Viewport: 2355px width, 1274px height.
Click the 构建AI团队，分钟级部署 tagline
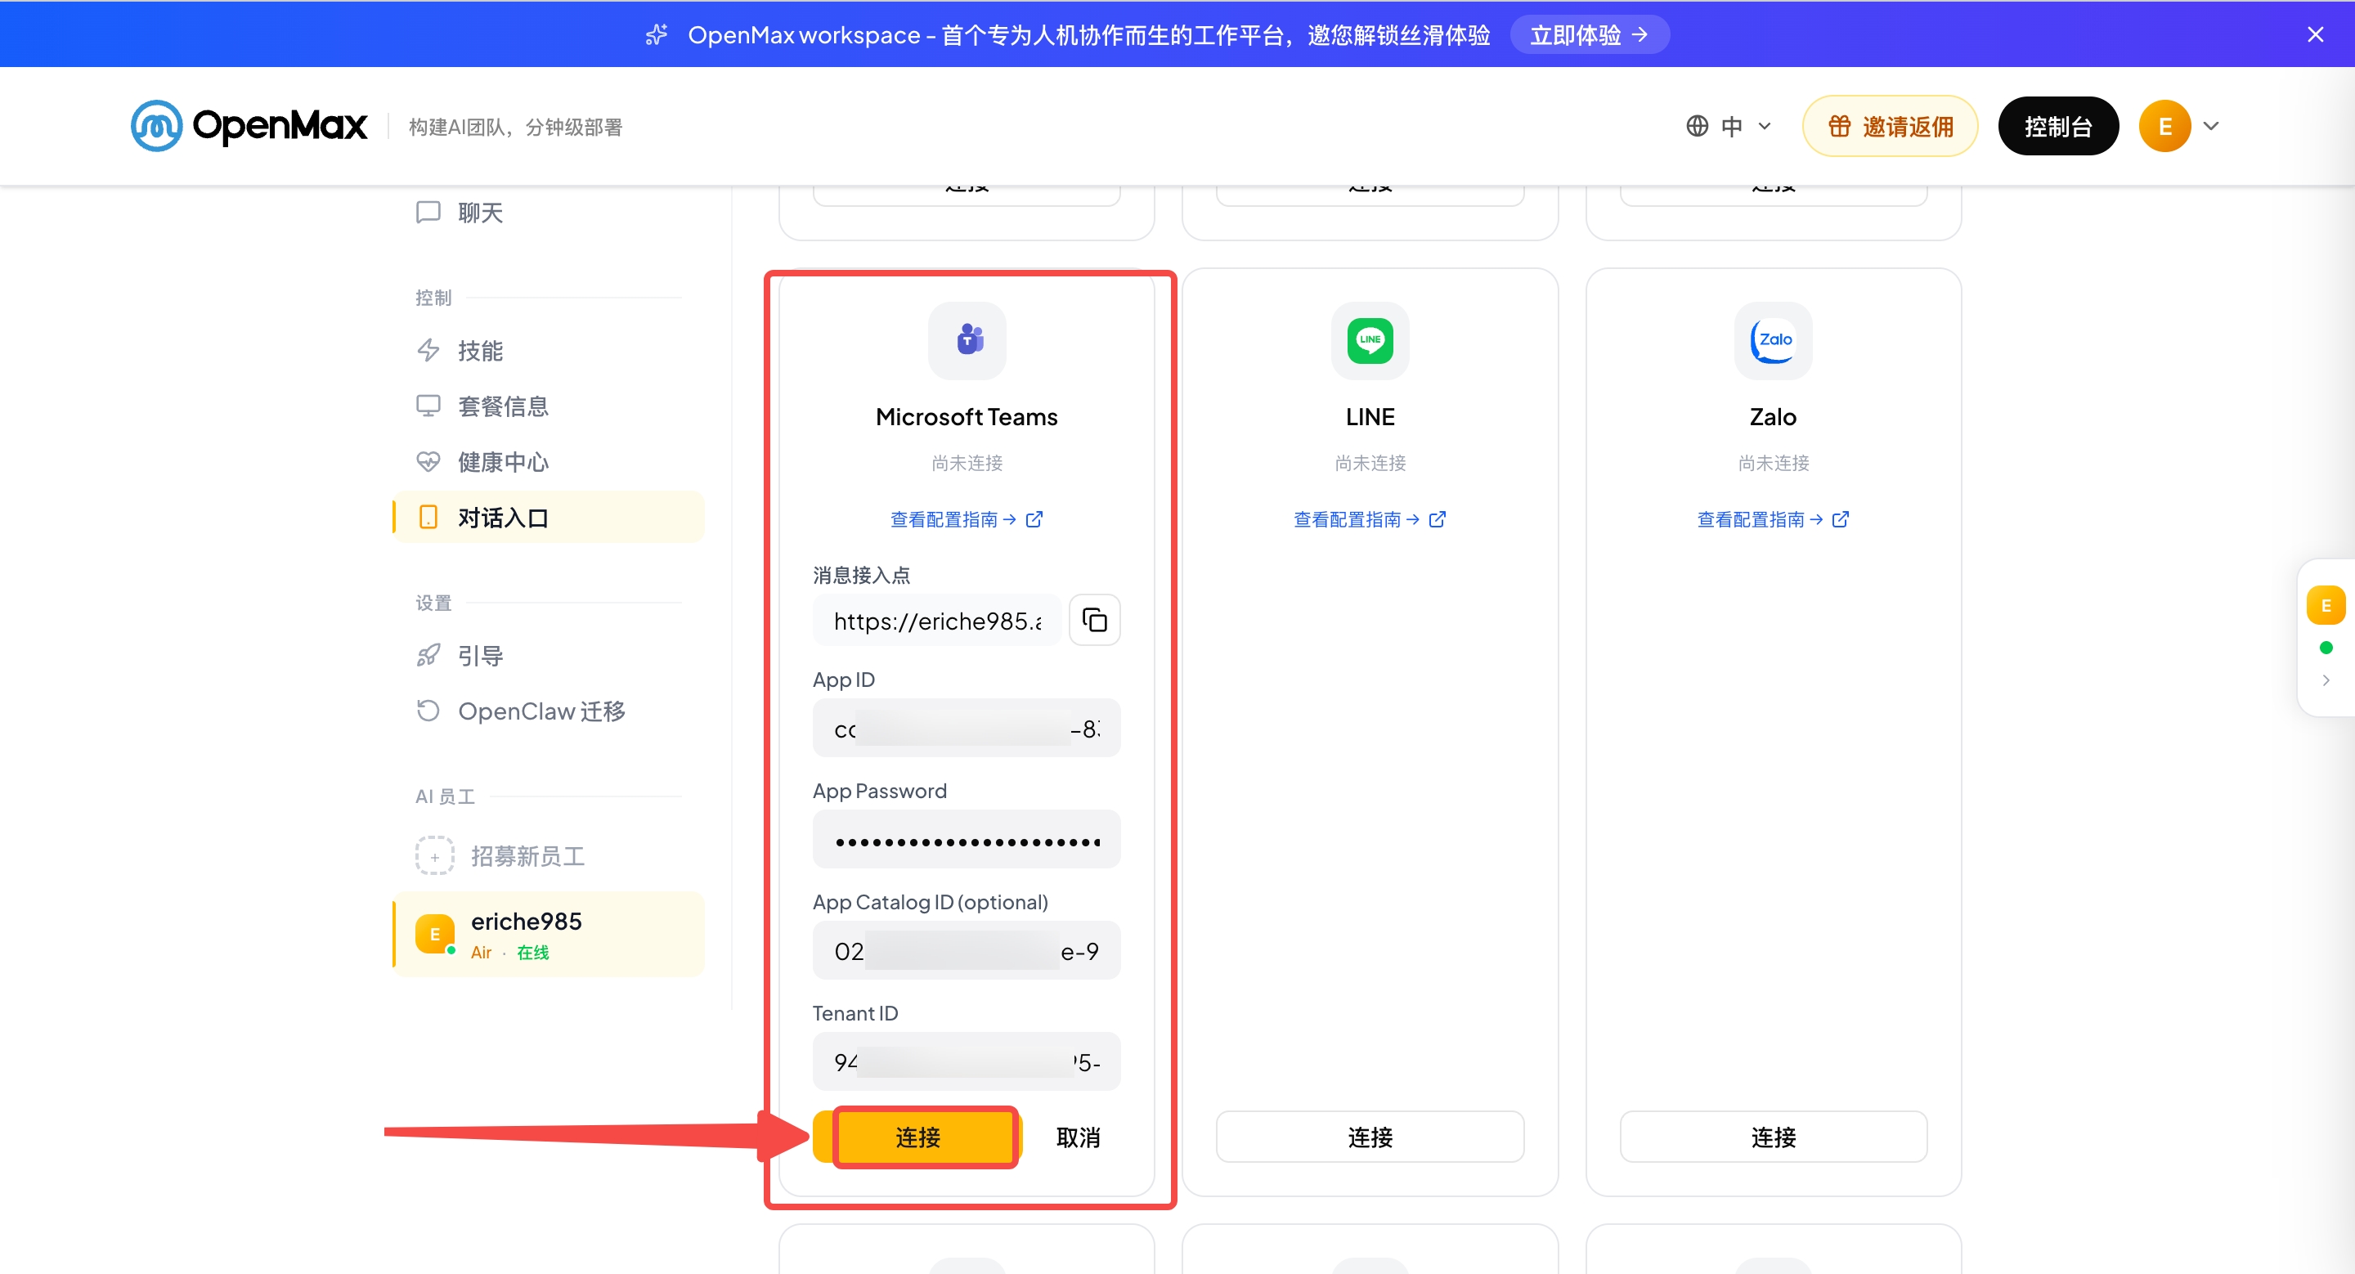pyautogui.click(x=514, y=127)
